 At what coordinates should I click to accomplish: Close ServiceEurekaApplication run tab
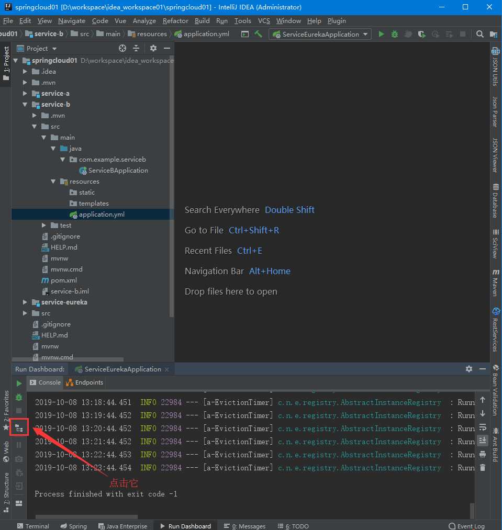tap(167, 369)
